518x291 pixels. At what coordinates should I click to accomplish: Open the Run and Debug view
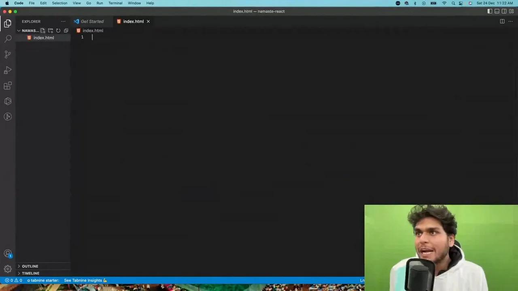[x=8, y=70]
